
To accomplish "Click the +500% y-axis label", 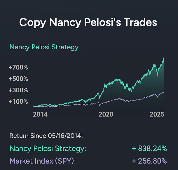I will (x=18, y=79).
